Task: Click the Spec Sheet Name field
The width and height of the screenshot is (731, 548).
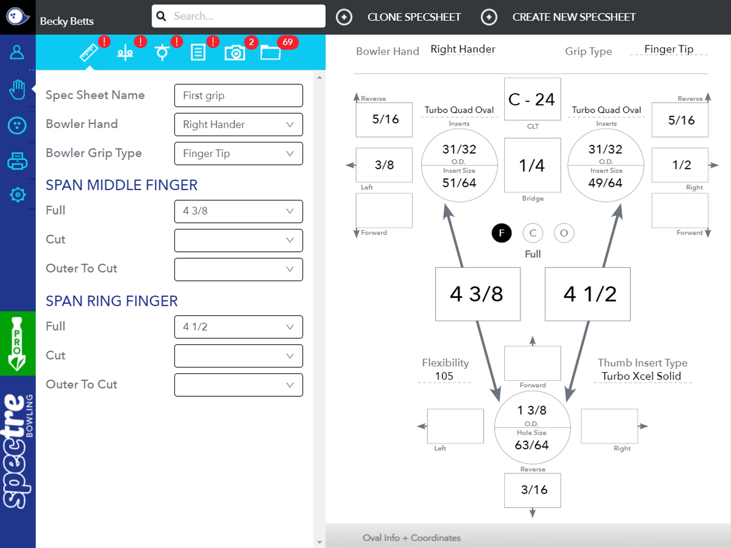Action: (x=238, y=96)
